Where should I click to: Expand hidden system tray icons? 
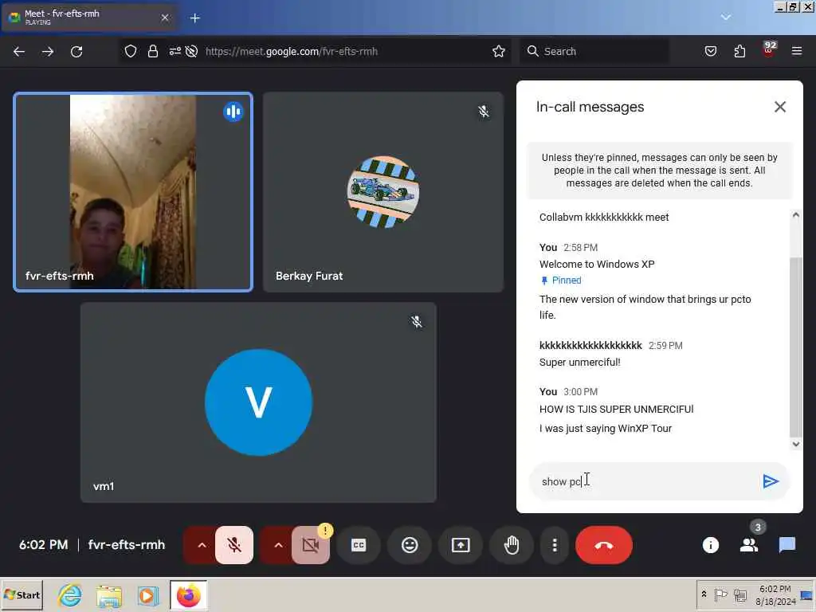point(704,594)
